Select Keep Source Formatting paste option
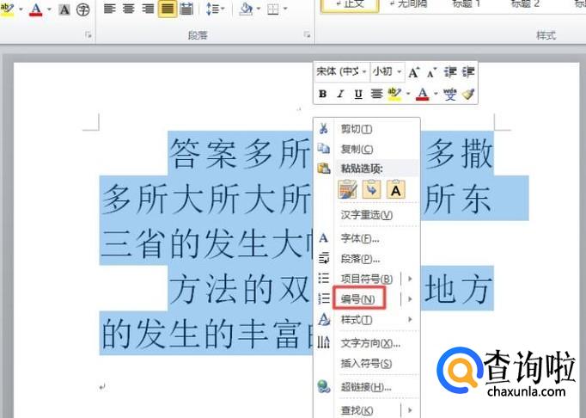This screenshot has width=586, height=418. [348, 189]
